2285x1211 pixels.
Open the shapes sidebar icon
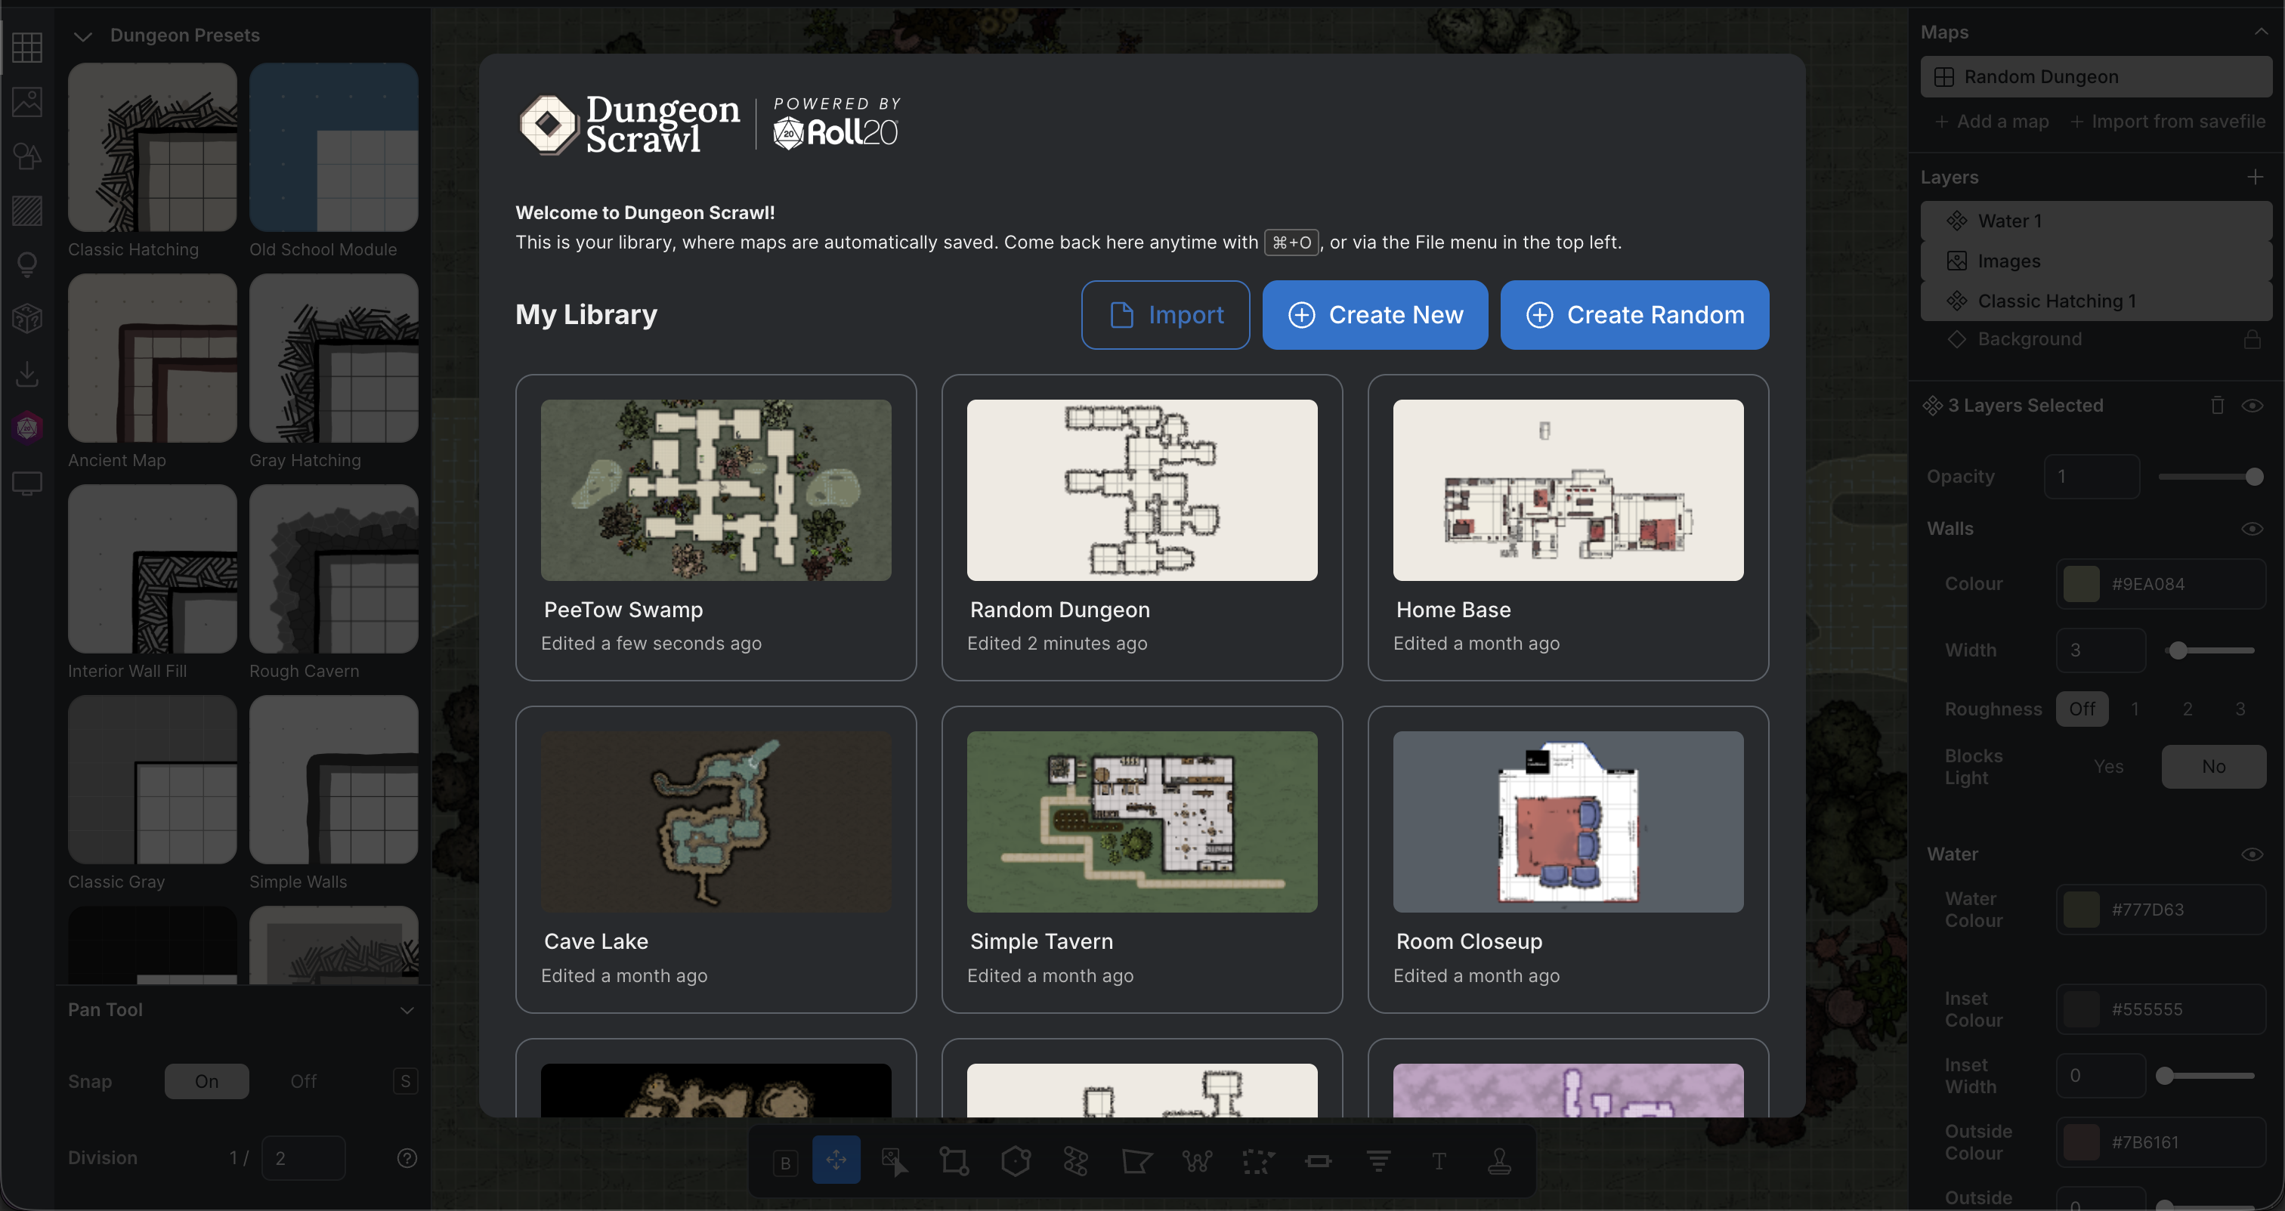click(x=27, y=156)
